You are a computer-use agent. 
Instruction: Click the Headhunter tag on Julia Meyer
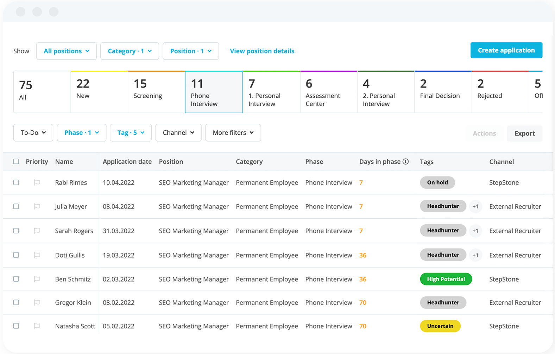pyautogui.click(x=443, y=206)
